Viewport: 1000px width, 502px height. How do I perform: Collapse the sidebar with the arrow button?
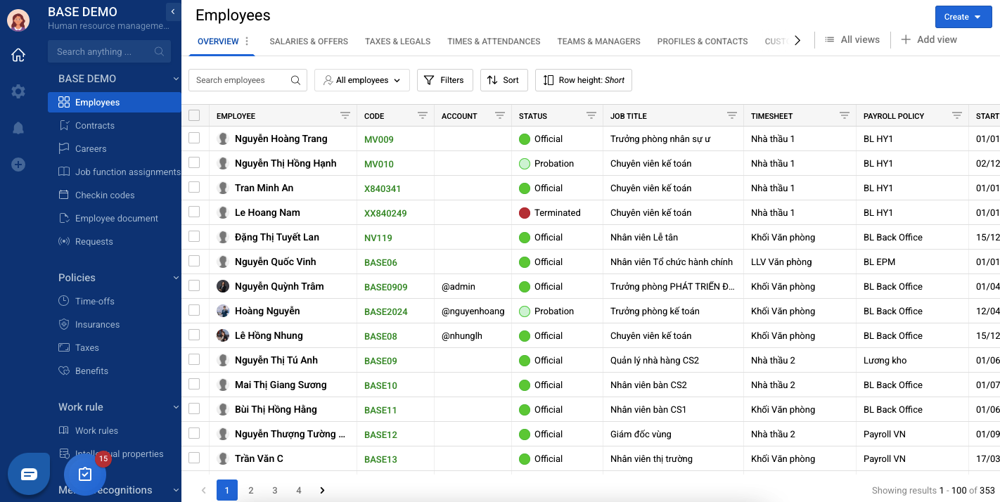[x=173, y=12]
